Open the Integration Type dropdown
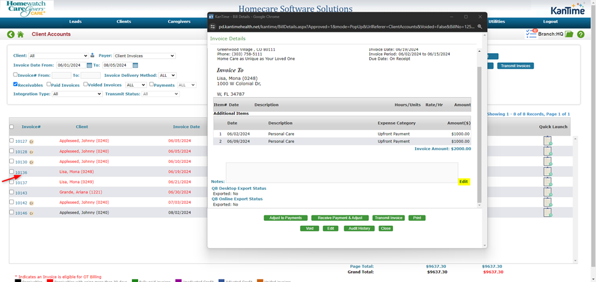This screenshot has height=282, width=596. click(x=76, y=94)
